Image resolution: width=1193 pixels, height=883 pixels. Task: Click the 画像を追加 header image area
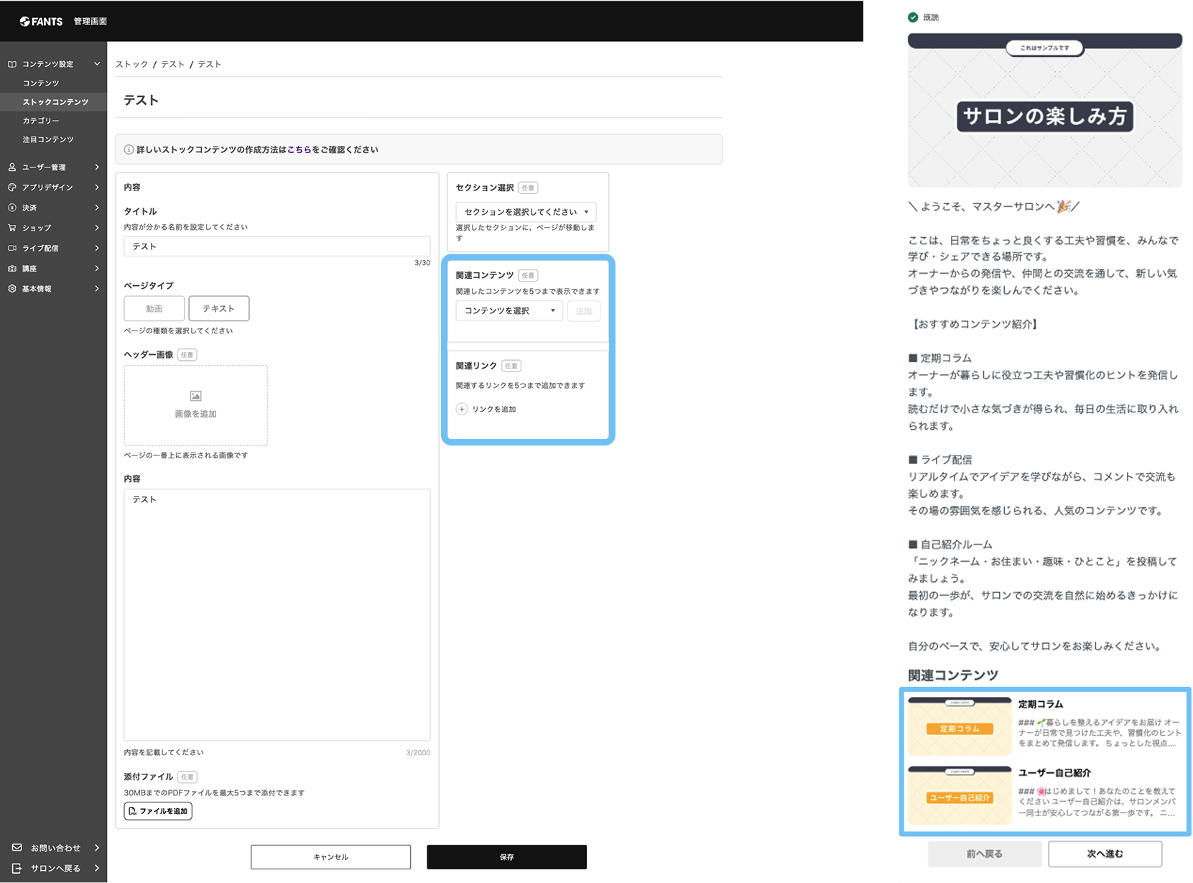coord(196,405)
